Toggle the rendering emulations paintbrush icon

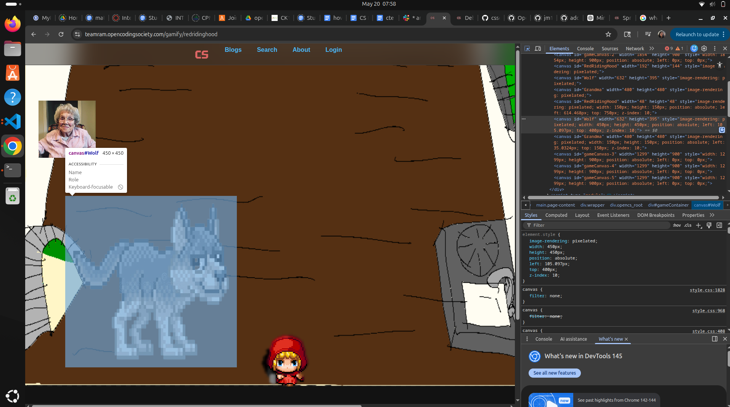pyautogui.click(x=709, y=225)
